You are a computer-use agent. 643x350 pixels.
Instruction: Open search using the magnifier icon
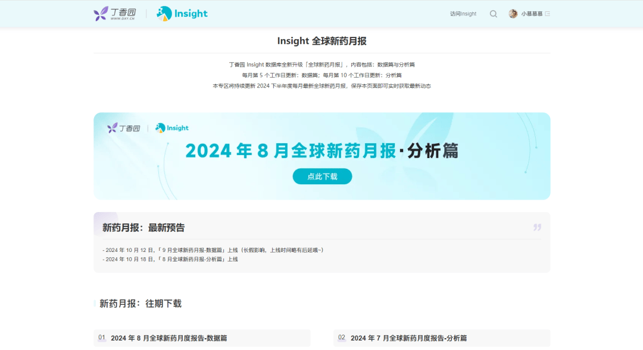point(493,14)
